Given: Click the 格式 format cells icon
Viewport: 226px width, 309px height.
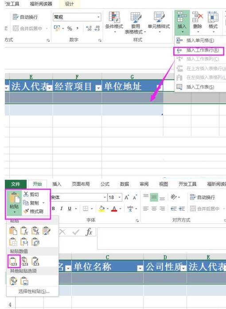Looking at the screenshot, I should point(213,17).
